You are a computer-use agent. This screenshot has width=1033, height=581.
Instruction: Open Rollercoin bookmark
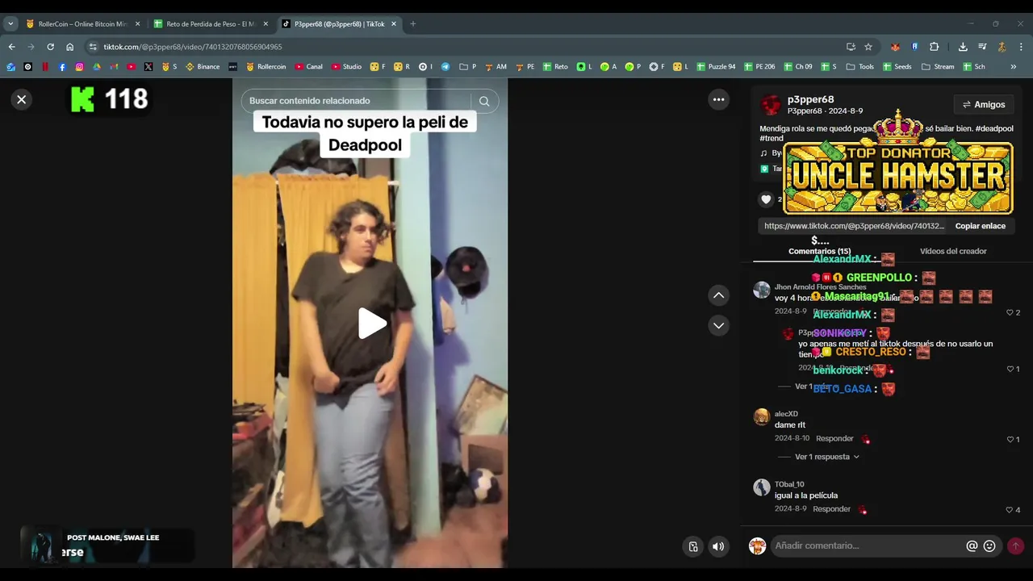click(x=266, y=67)
